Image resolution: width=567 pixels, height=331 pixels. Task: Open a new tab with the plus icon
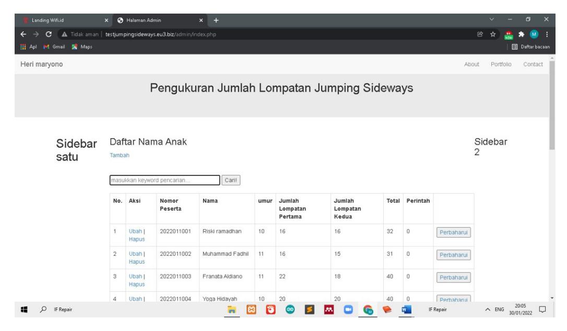coord(216,20)
